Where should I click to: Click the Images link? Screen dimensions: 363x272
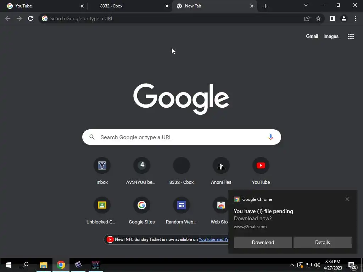click(x=331, y=36)
